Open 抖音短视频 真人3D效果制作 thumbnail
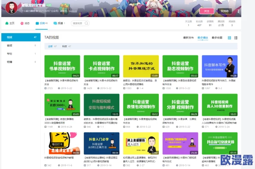This screenshot has height=169, width=255. pos(220,105)
